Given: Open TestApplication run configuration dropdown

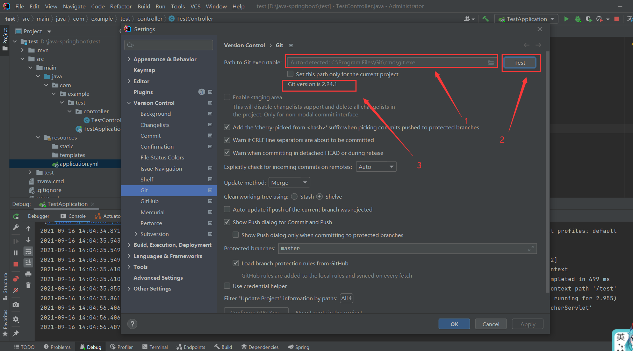Looking at the screenshot, I should click(526, 19).
